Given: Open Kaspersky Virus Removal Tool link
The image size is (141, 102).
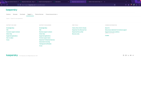Looking at the screenshot, I should click(x=79, y=30).
